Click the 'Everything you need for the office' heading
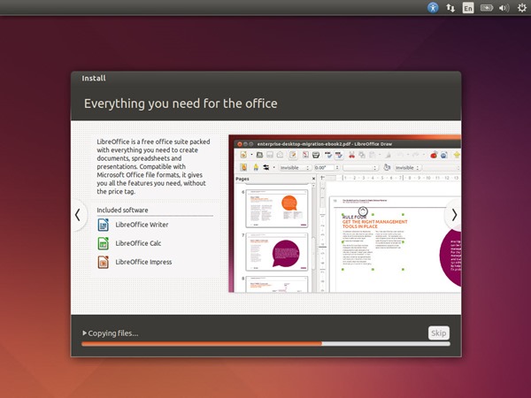This screenshot has width=531, height=398. click(x=181, y=103)
